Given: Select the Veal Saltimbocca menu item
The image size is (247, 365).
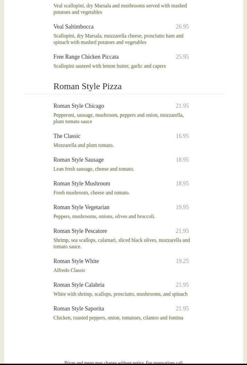Looking at the screenshot, I should pos(73,27).
